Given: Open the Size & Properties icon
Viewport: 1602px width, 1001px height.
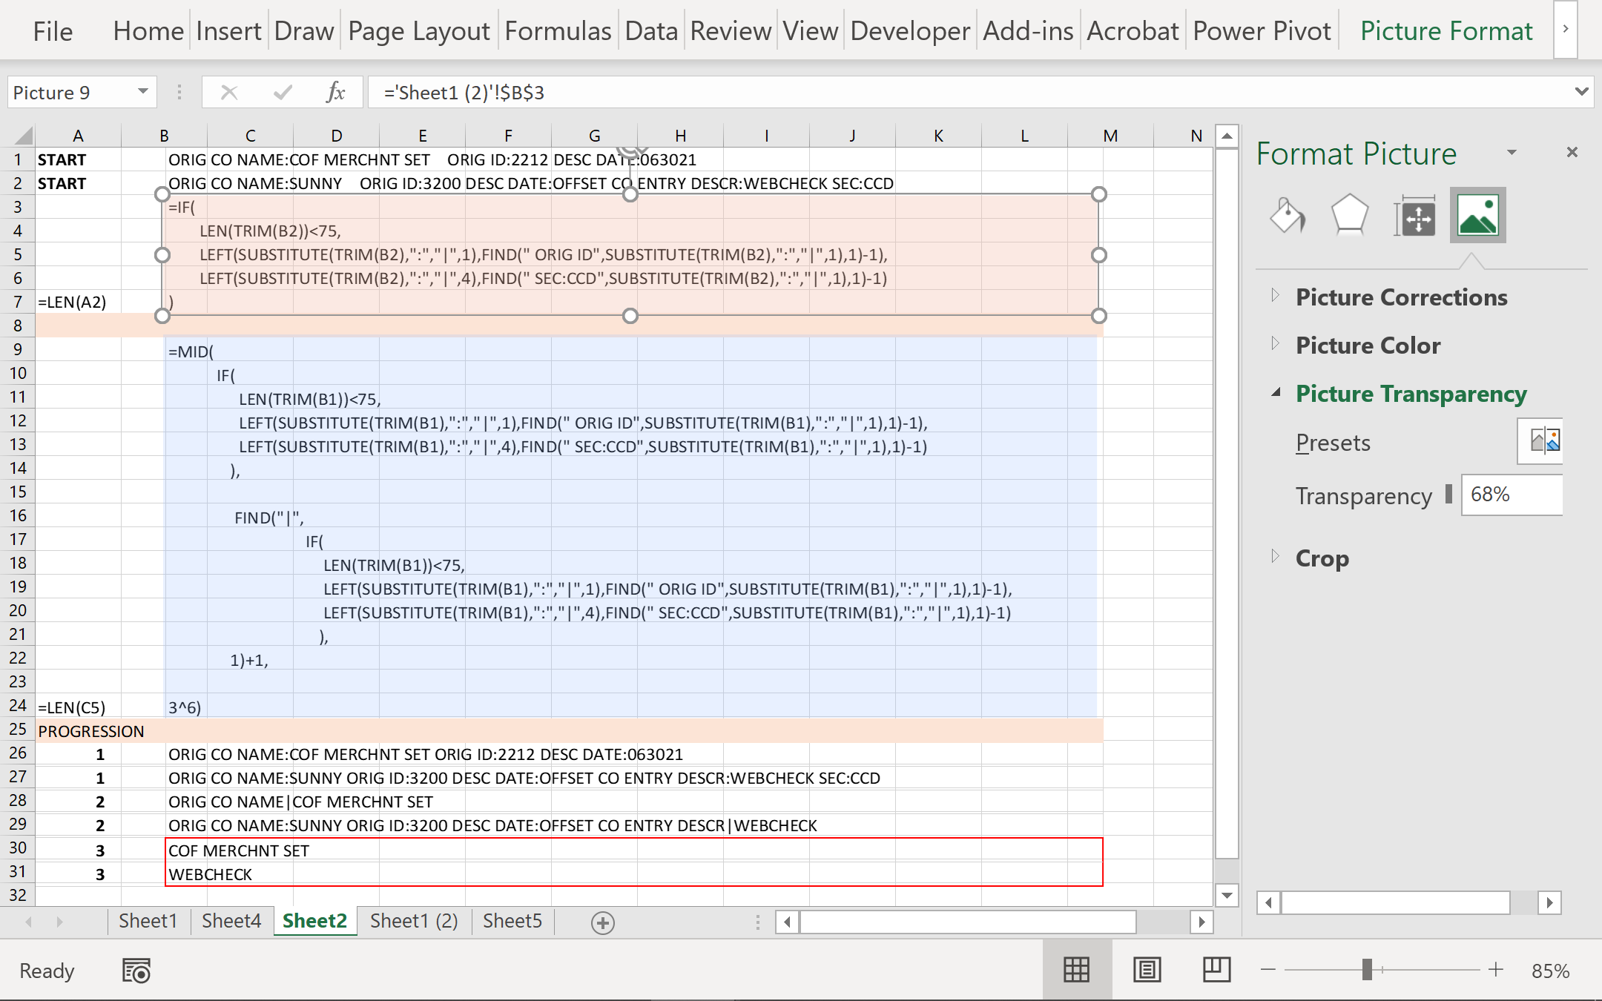Looking at the screenshot, I should 1415,216.
